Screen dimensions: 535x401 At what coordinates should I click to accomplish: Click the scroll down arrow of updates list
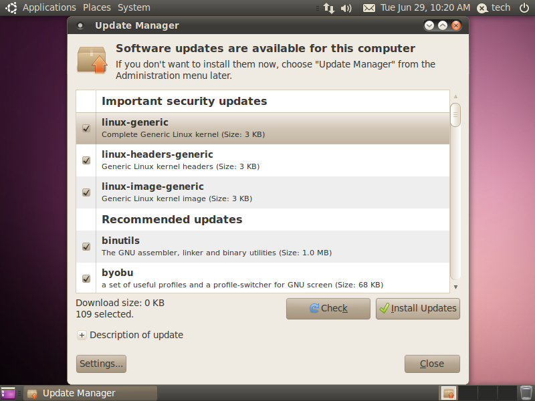point(455,287)
